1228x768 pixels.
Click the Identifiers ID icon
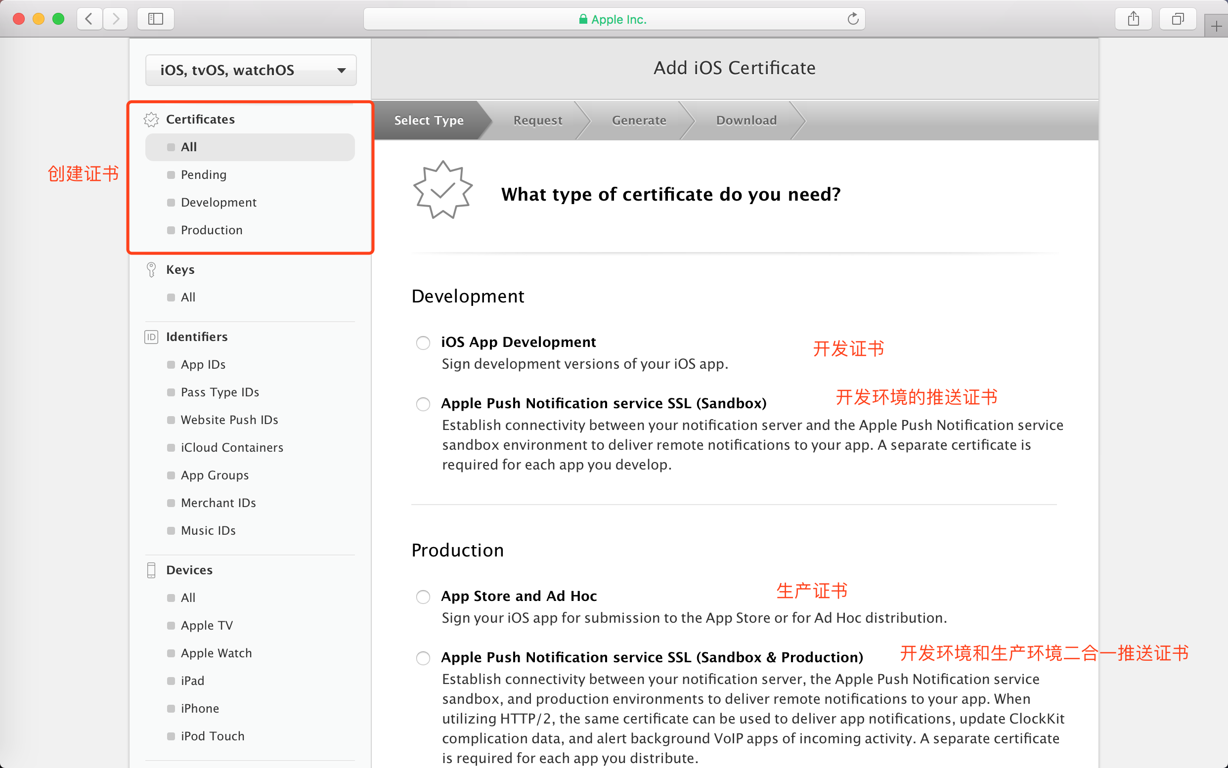point(151,337)
